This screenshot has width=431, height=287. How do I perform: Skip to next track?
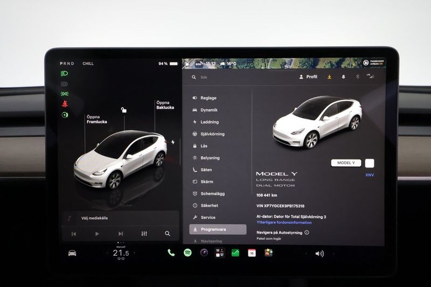point(120,234)
